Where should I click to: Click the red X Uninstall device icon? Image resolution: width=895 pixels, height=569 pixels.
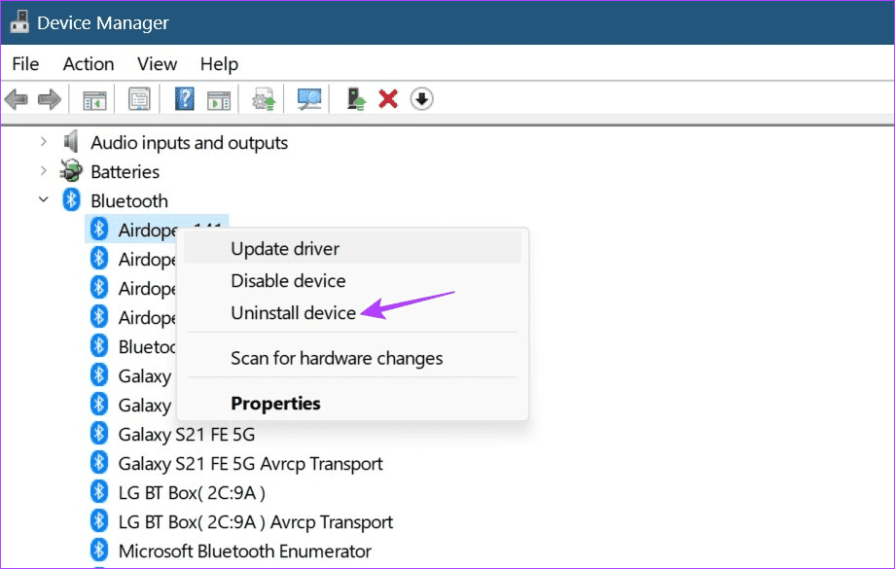(x=388, y=99)
